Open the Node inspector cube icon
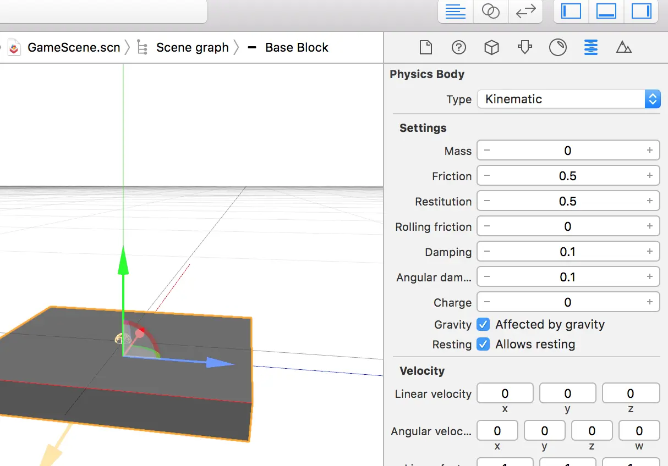 click(x=491, y=48)
